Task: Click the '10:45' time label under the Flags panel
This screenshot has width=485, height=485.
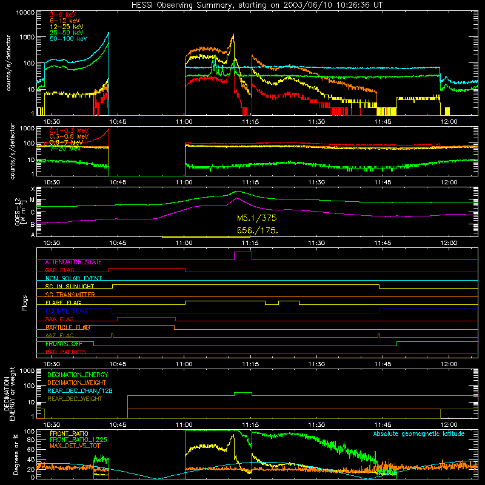Action: [118, 364]
